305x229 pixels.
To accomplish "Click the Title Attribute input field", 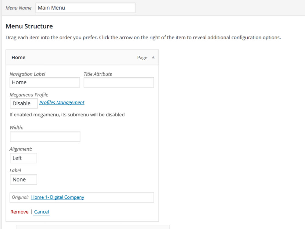I will click(x=119, y=83).
